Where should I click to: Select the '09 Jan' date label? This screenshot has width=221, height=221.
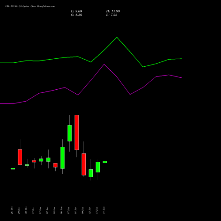pyautogui.click(x=83, y=210)
